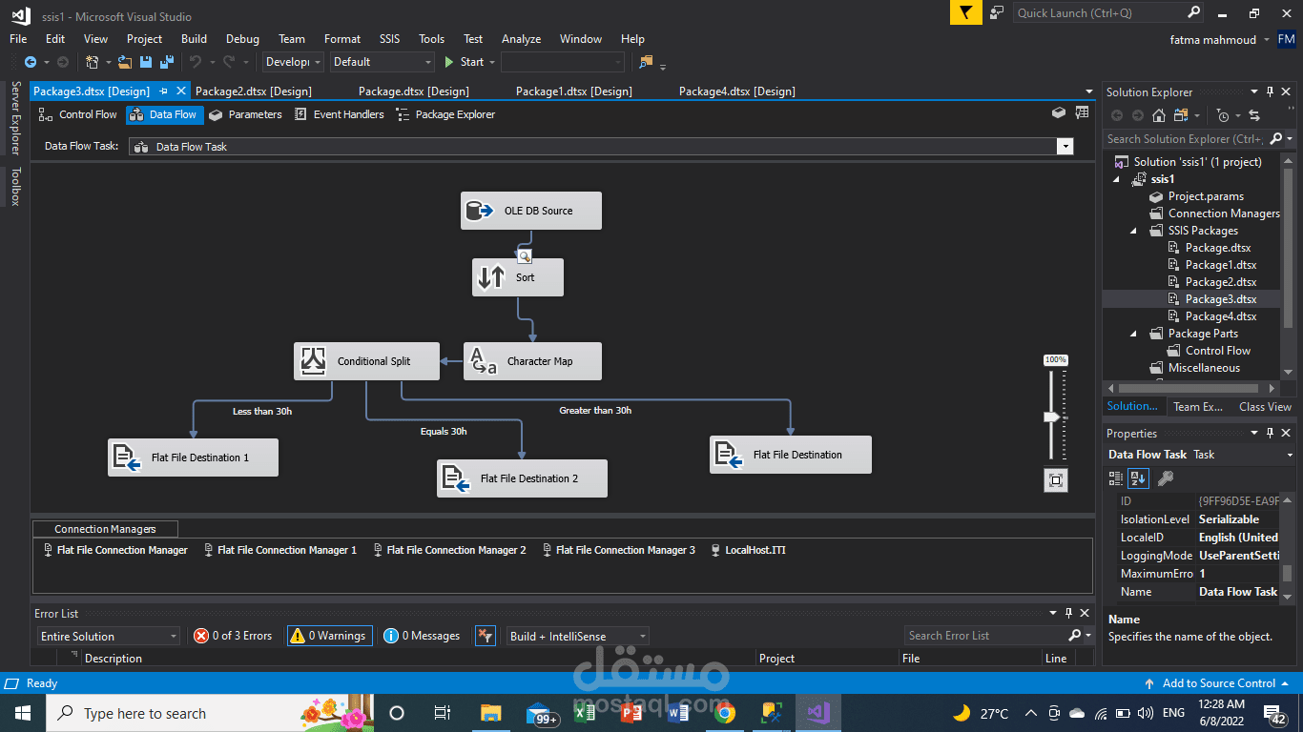The height and width of the screenshot is (732, 1303).
Task: Click the SSIS Toolbox icon above the design surface
Action: pyautogui.click(x=1082, y=112)
